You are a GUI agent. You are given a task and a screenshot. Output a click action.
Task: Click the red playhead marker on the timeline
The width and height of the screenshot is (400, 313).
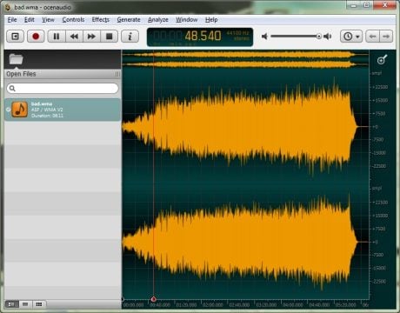point(154,299)
